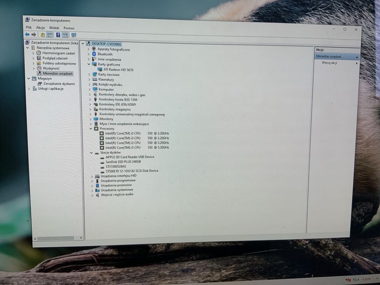Expand the Karty sieciowe category
The image size is (380, 285).
pyautogui.click(x=89, y=75)
